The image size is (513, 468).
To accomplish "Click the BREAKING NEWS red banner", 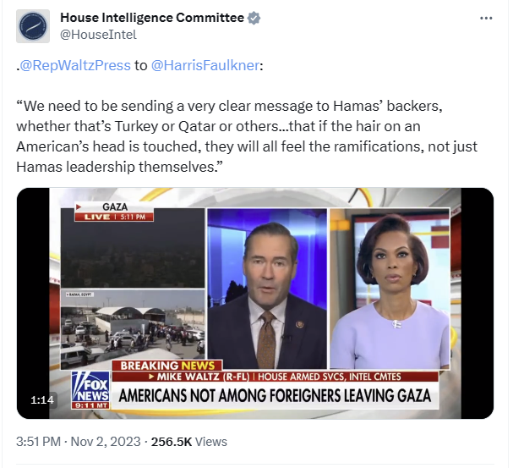I will click(x=167, y=366).
